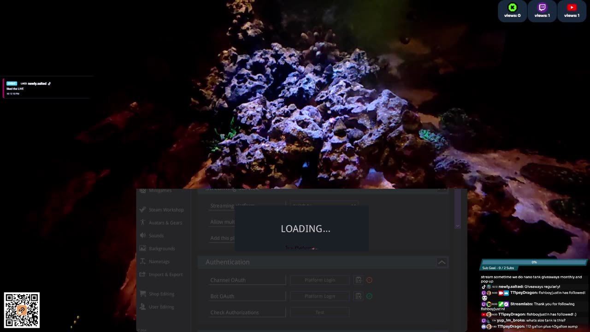Click the Steam Workshop sidebar icon
The width and height of the screenshot is (590, 332).
(143, 210)
